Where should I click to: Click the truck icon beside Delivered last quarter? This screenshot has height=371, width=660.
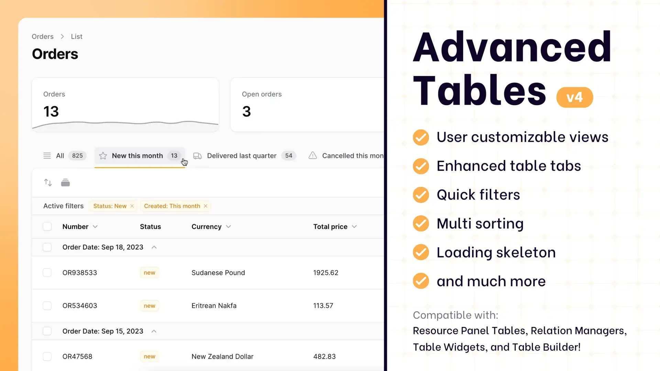pyautogui.click(x=197, y=156)
